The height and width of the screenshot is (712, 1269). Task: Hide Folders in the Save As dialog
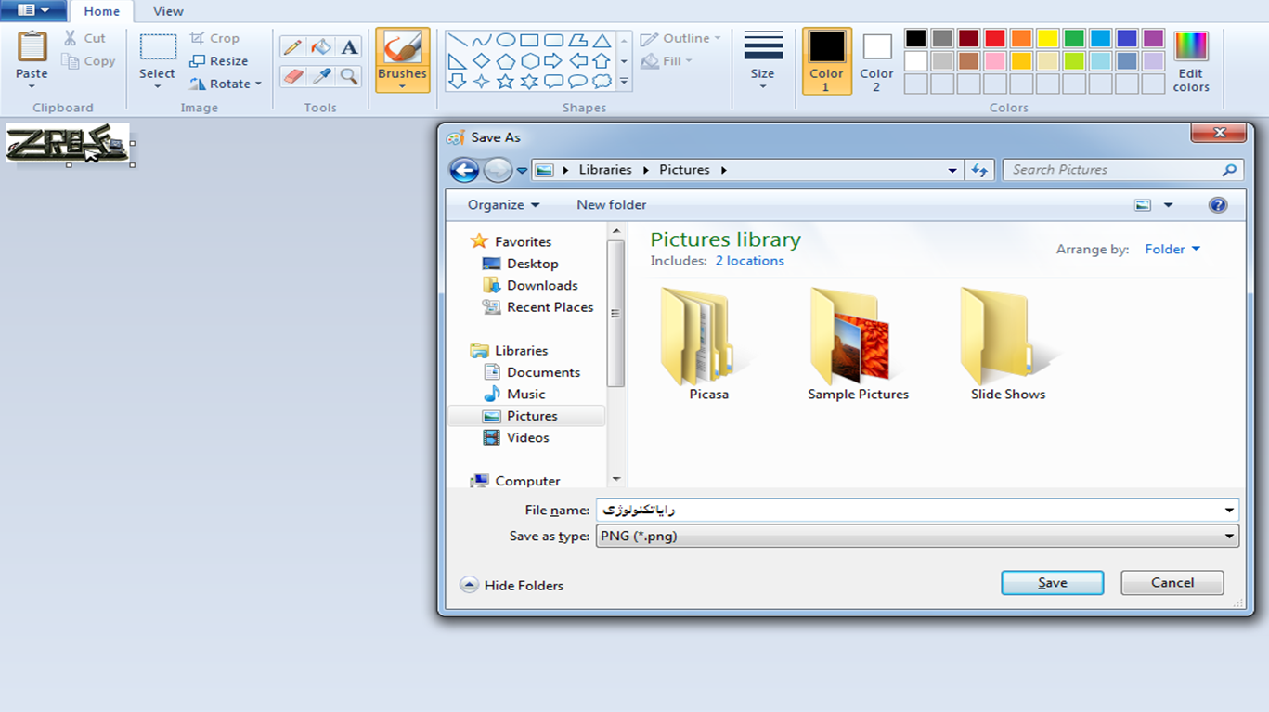(x=512, y=586)
